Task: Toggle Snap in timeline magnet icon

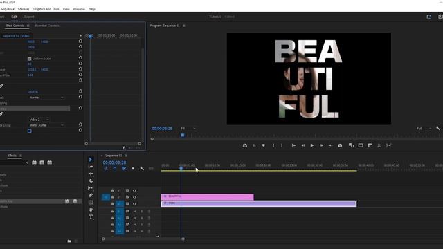Action: click(x=115, y=169)
